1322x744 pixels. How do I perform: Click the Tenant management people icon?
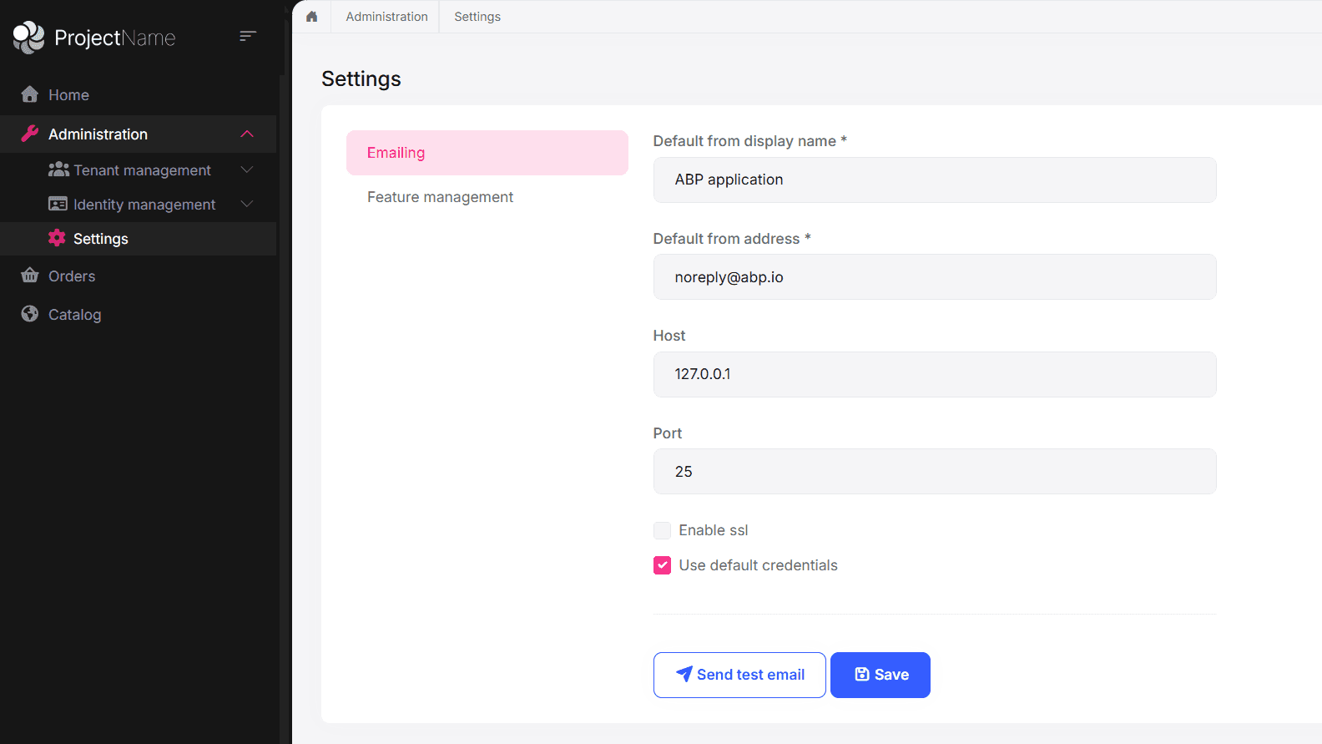[x=58, y=170]
